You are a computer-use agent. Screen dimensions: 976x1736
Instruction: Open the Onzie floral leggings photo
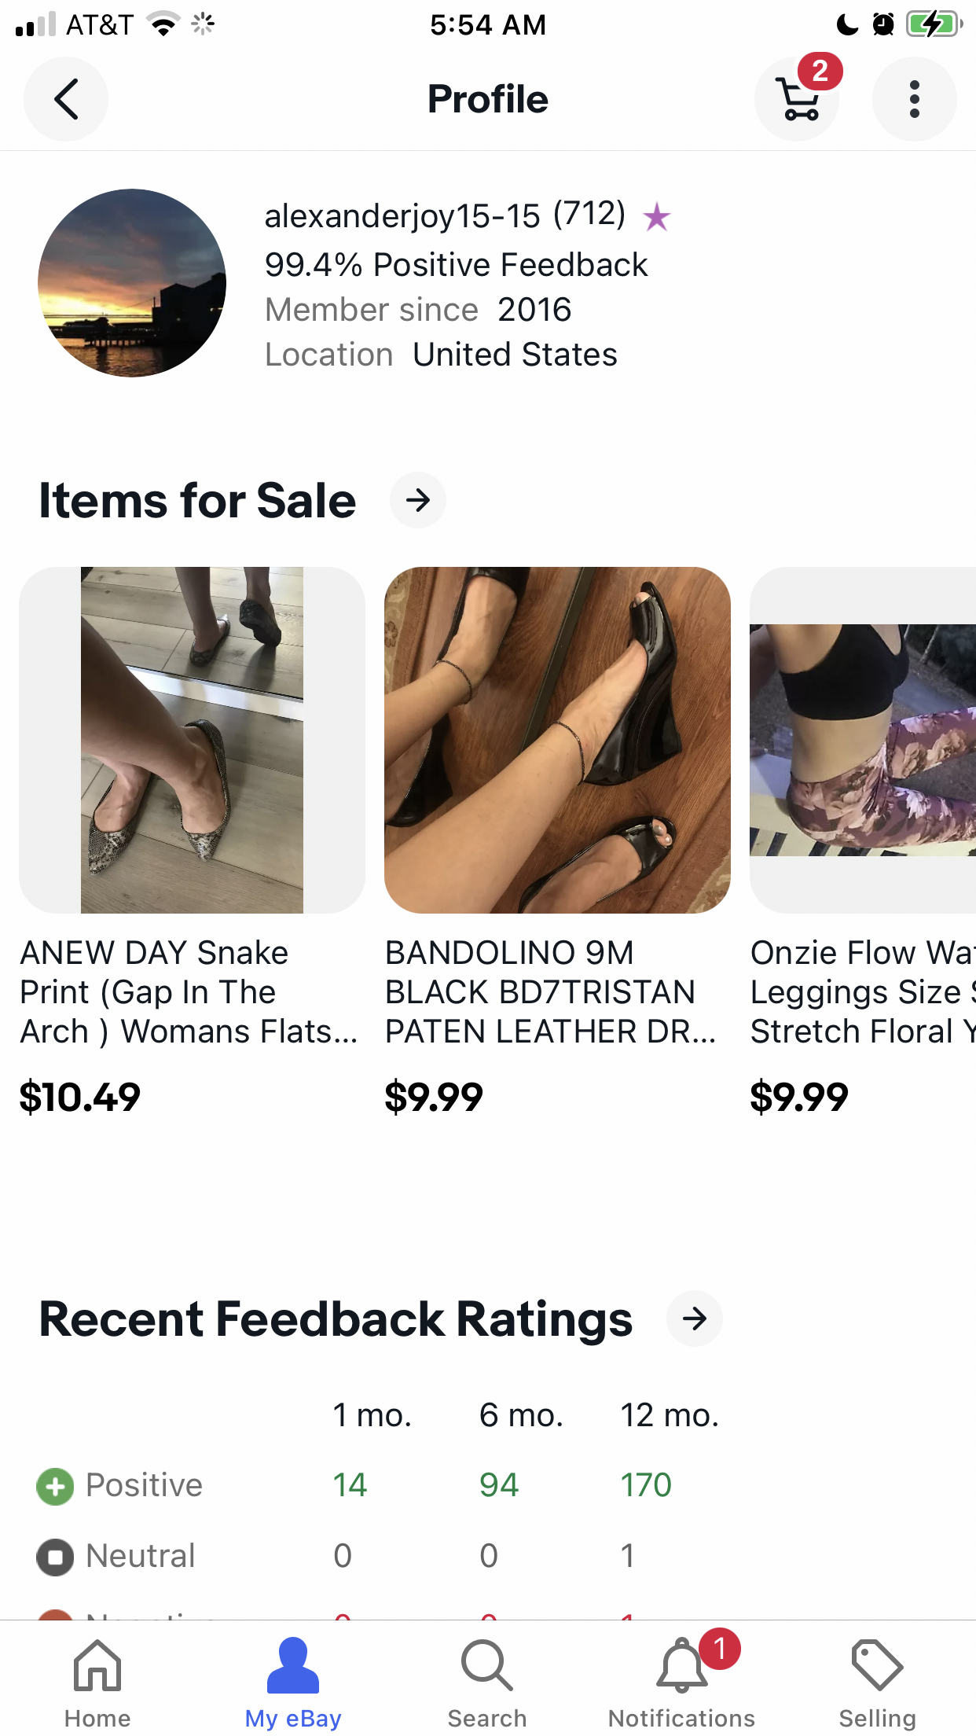click(863, 740)
